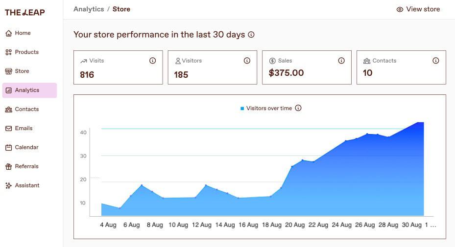Image resolution: width=455 pixels, height=247 pixels.
Task: Click info icon on Visits card
Action: click(x=152, y=61)
